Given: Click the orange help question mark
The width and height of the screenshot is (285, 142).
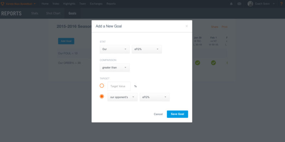Looking at the screenshot, I should point(281,4).
